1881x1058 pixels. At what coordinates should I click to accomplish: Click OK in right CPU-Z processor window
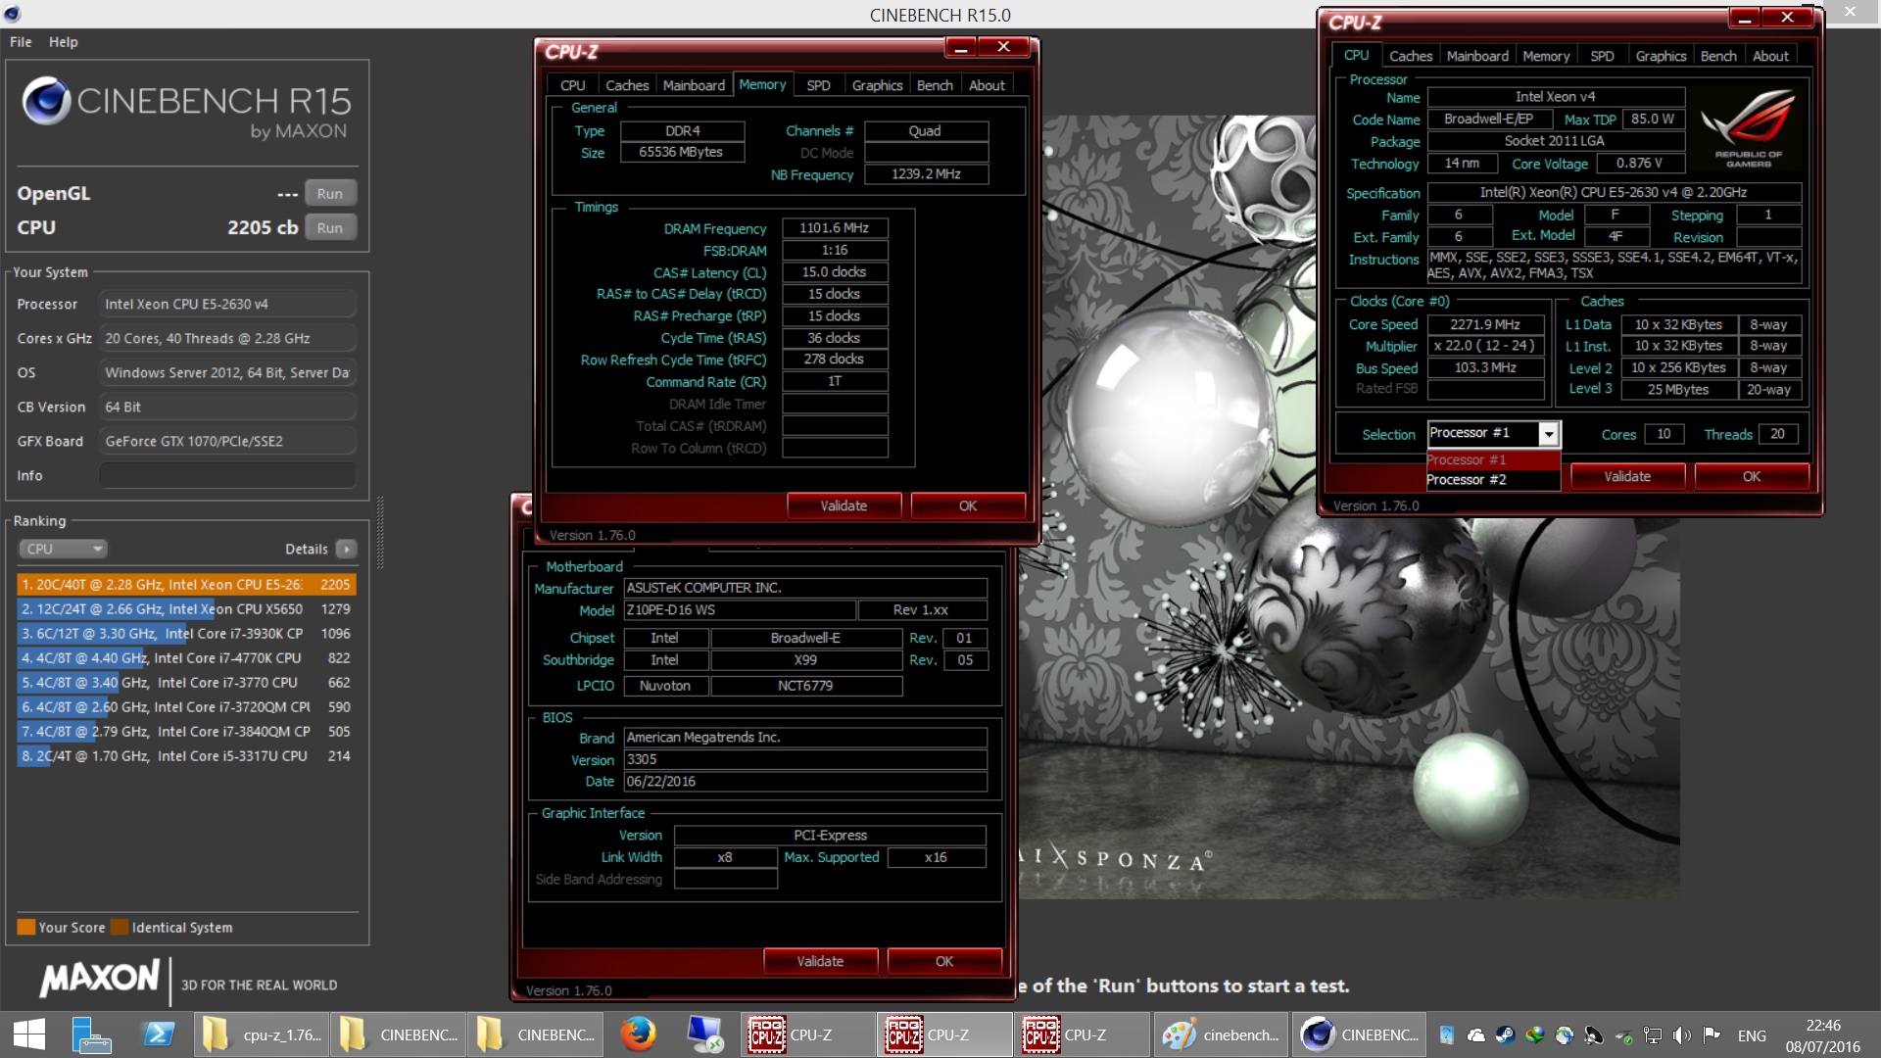[x=1752, y=476]
